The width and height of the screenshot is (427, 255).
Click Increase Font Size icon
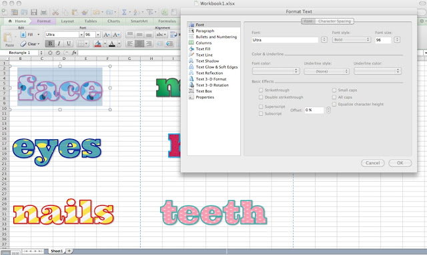[x=107, y=35]
